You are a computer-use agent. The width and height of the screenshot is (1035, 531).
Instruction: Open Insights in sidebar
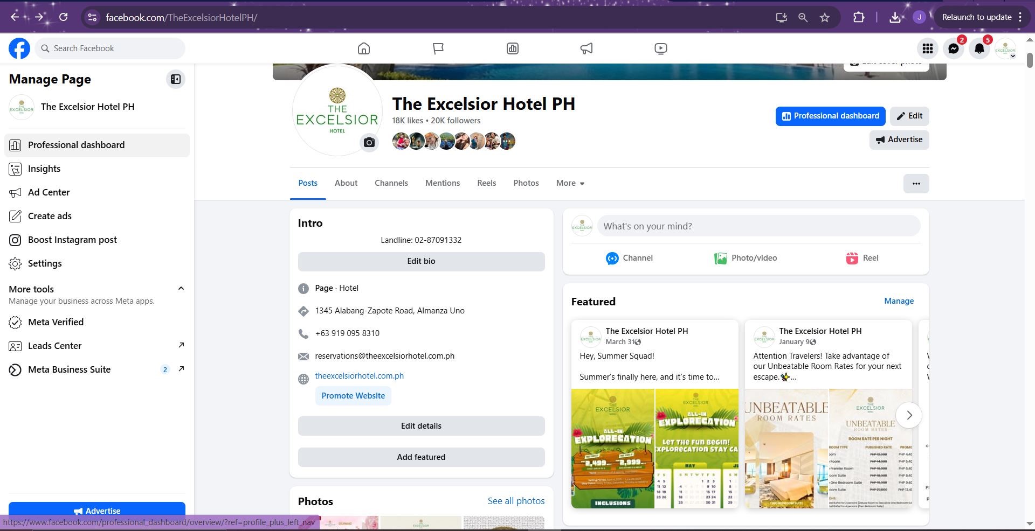click(x=97, y=169)
